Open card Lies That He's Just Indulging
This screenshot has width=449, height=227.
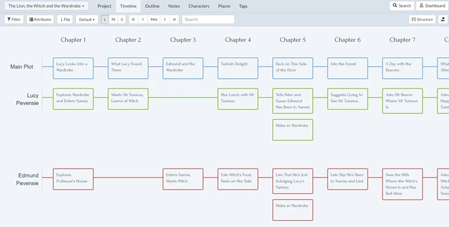coord(292,181)
